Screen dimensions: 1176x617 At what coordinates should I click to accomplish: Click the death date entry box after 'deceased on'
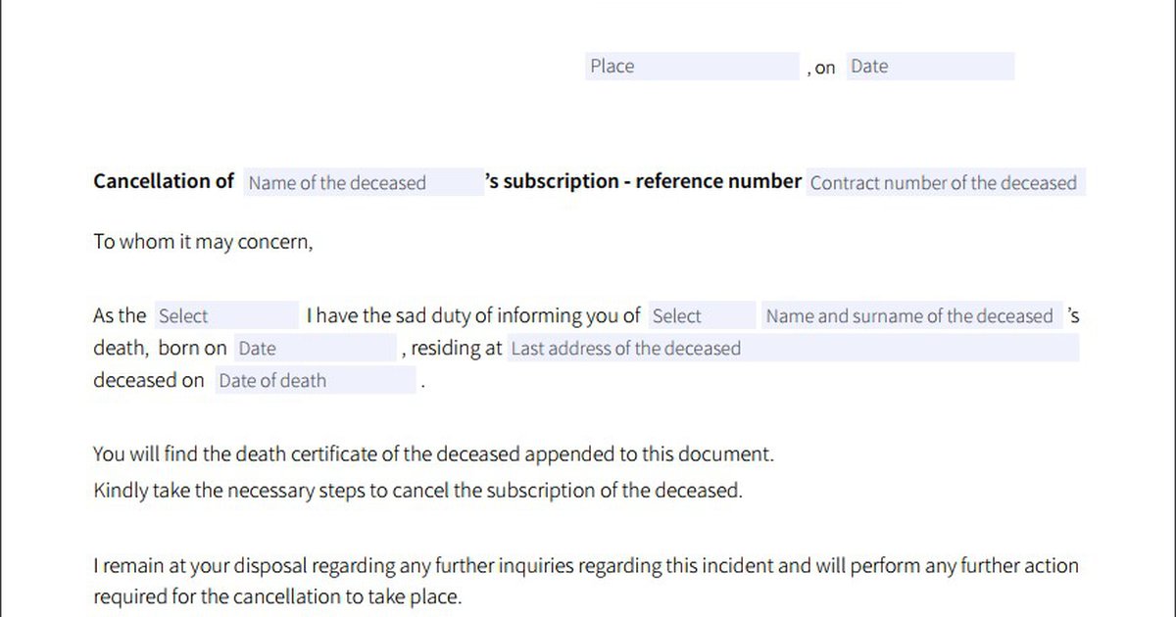pos(314,380)
